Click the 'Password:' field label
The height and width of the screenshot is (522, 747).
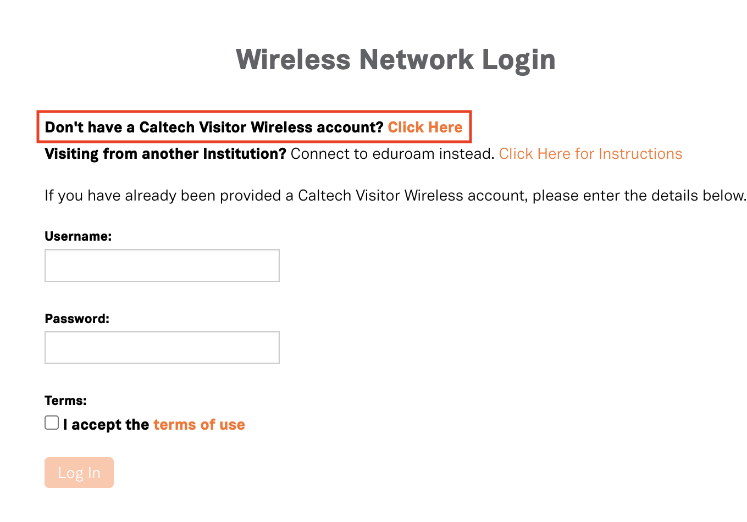tap(77, 319)
